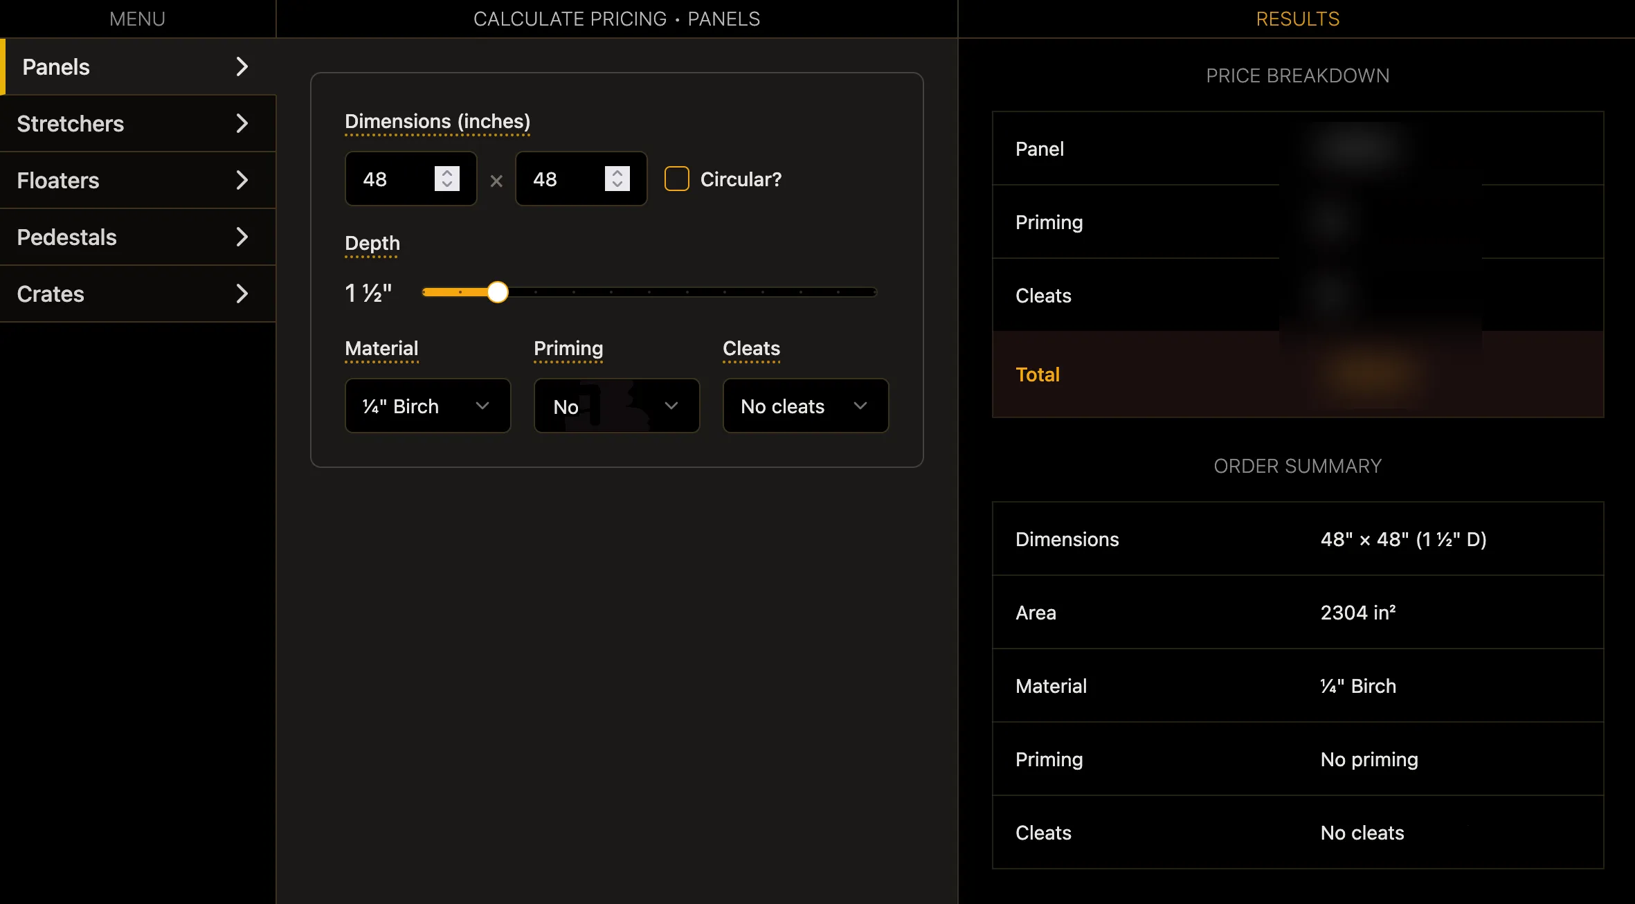The image size is (1635, 904).
Task: Click the Depth label
Action: 372,243
